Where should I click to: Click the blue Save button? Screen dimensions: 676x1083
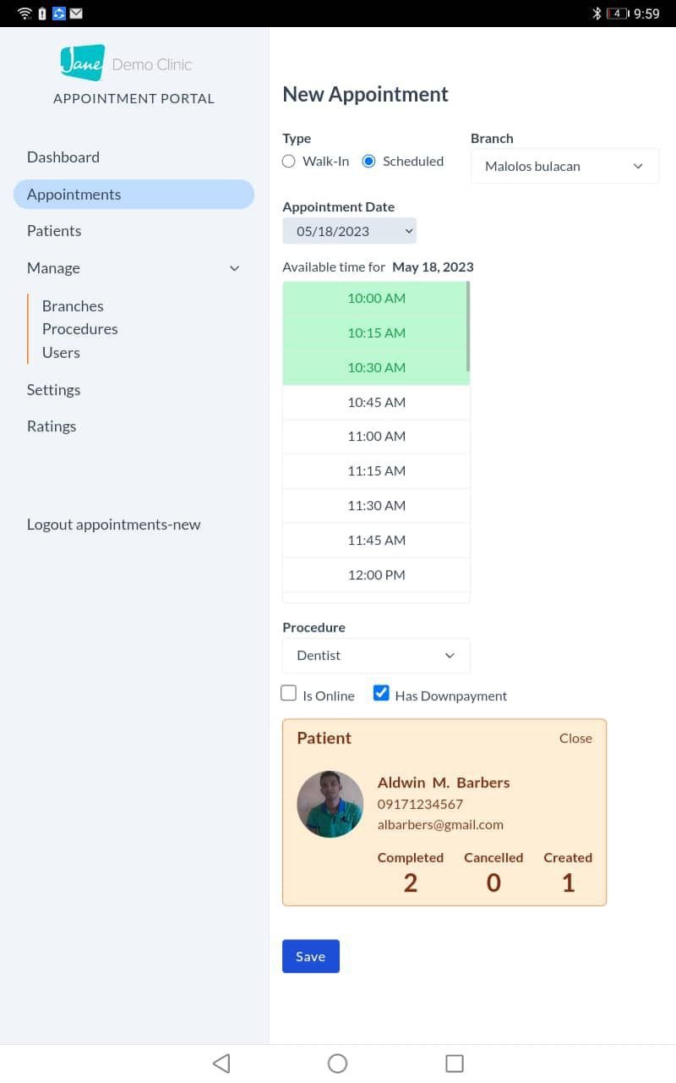[x=310, y=956]
